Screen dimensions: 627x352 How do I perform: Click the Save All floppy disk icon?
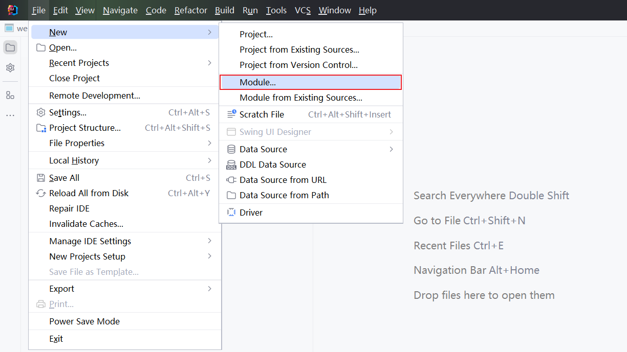pyautogui.click(x=41, y=178)
